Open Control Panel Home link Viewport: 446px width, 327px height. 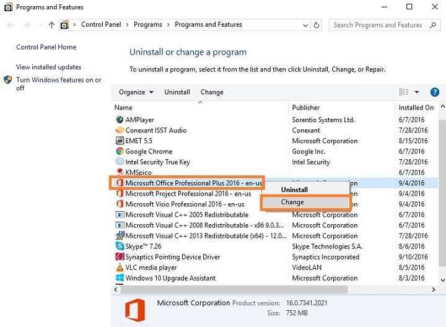[46, 47]
